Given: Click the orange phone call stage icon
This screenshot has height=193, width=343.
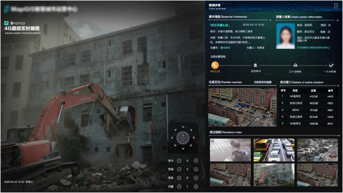Looking at the screenshot, I should click(215, 66).
